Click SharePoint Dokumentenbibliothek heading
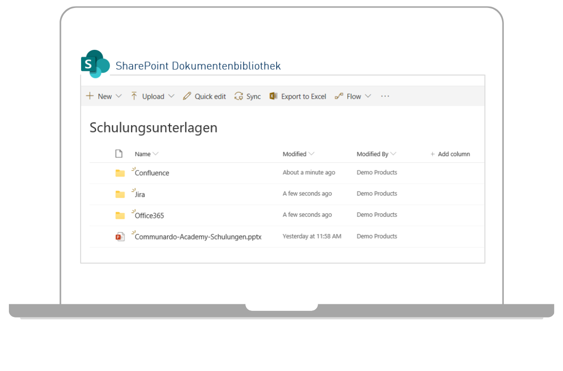563x371 pixels. 198,66
